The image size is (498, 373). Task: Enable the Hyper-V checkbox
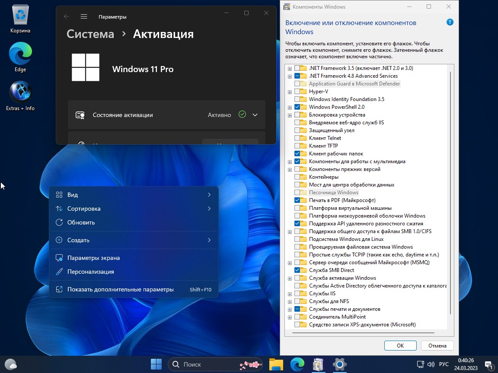(x=297, y=92)
